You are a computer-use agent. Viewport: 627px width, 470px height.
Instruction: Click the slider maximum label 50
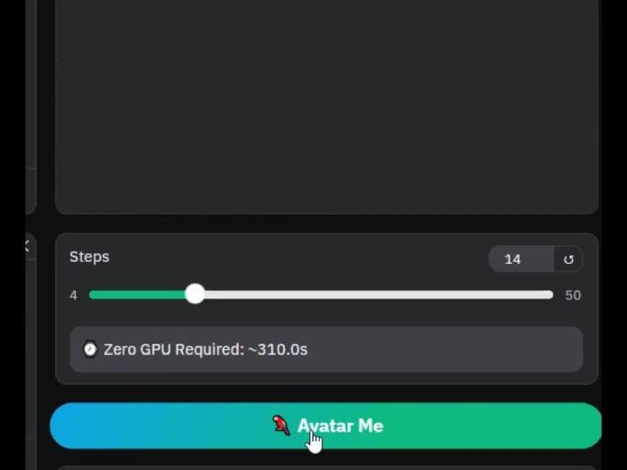pyautogui.click(x=573, y=295)
